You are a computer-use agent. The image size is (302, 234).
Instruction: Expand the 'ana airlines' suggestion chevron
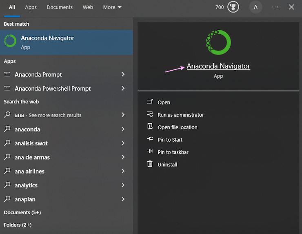[123, 171]
